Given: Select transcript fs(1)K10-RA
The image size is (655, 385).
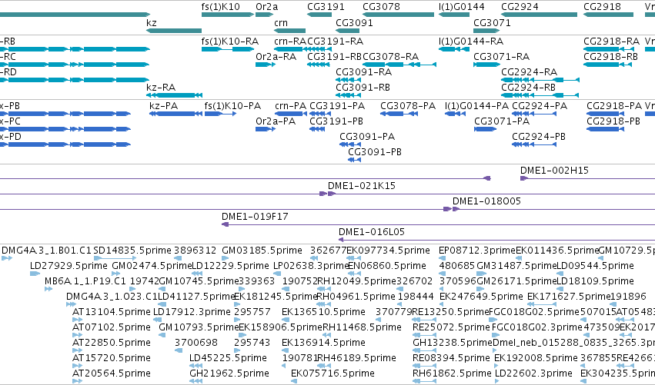Looking at the screenshot, I should pos(230,41).
